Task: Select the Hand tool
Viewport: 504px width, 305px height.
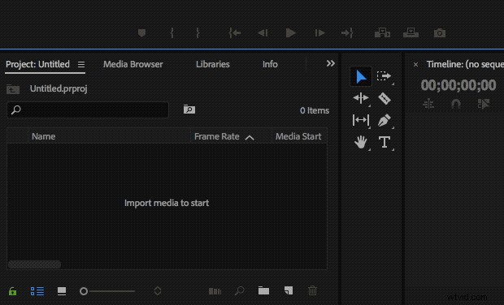Action: (x=361, y=142)
